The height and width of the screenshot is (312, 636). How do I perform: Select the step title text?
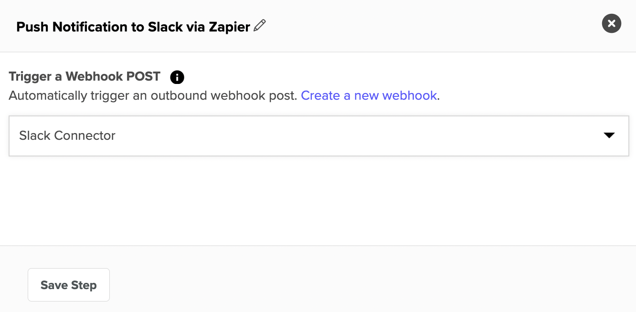pyautogui.click(x=133, y=27)
